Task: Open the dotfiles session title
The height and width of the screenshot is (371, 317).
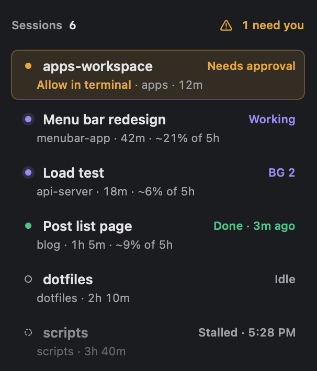Action: click(68, 280)
